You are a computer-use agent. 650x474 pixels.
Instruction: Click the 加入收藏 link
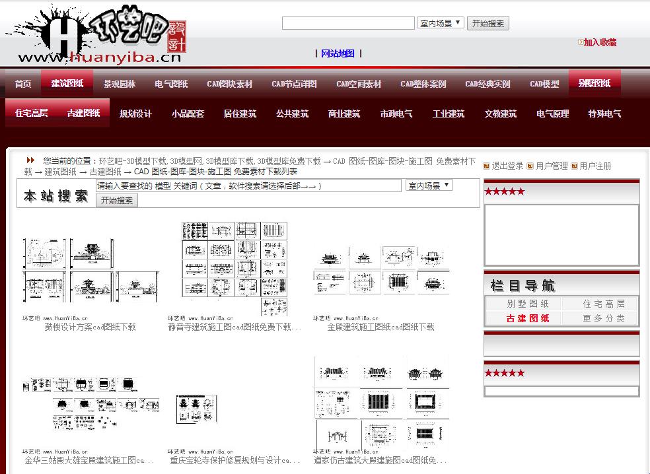pyautogui.click(x=600, y=42)
